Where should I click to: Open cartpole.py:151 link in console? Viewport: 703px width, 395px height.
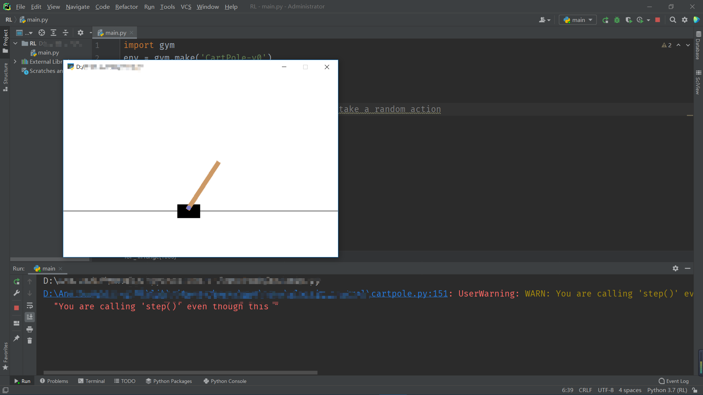[409, 294]
